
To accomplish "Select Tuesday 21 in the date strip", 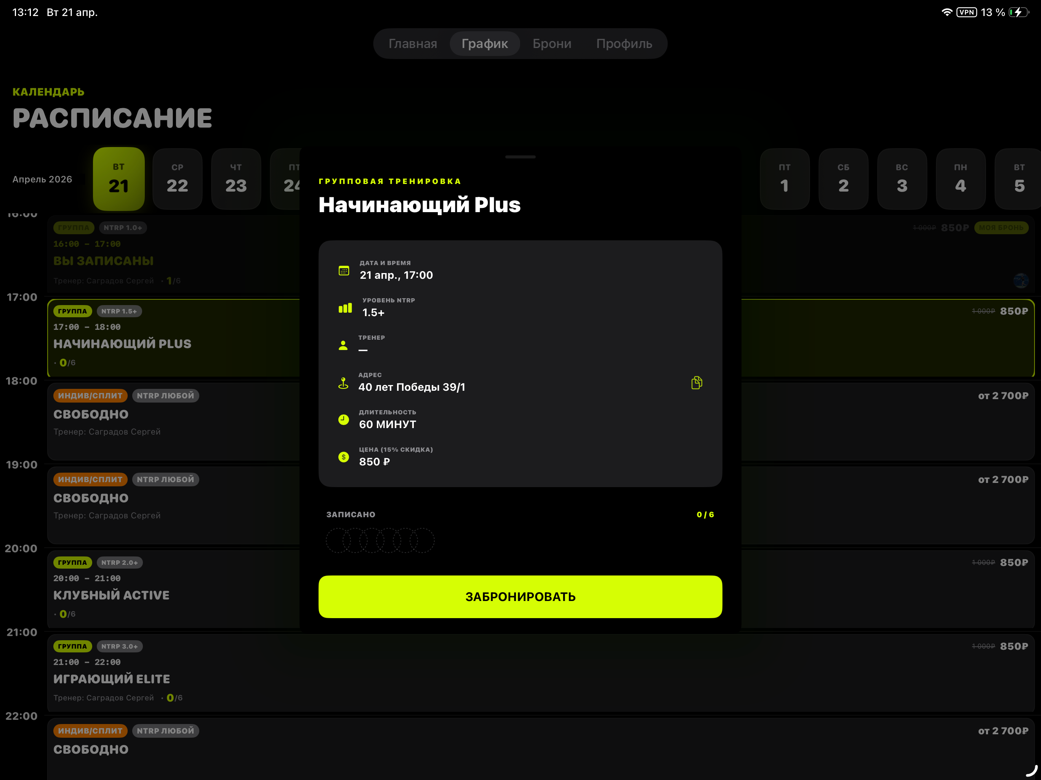I will (x=119, y=179).
